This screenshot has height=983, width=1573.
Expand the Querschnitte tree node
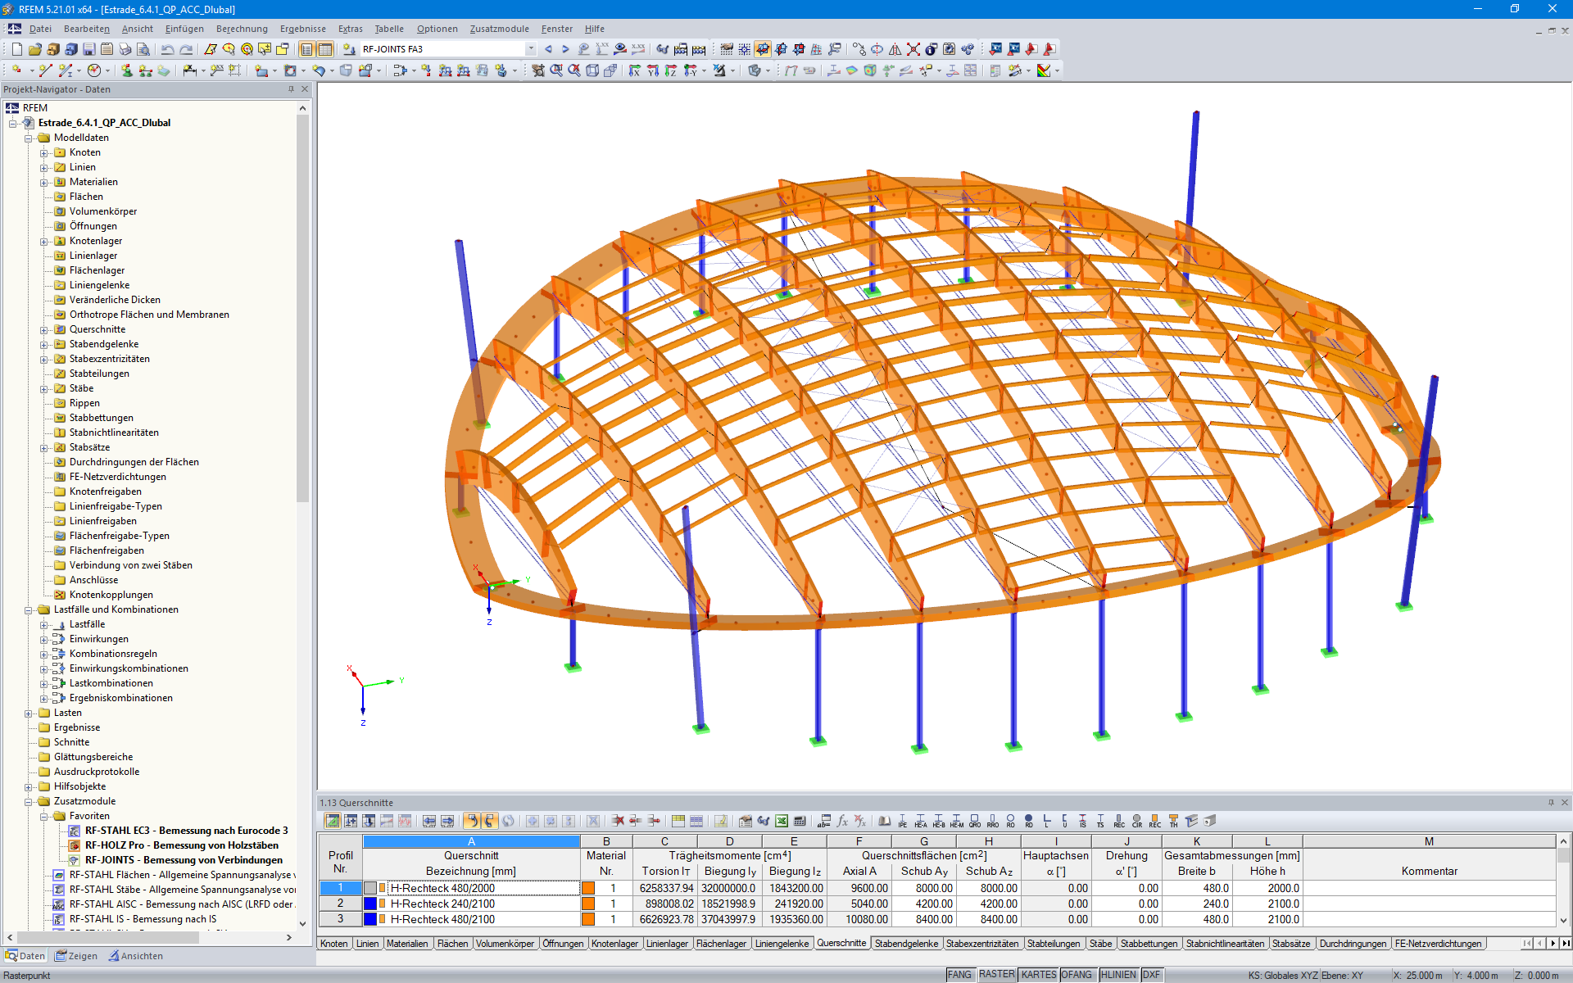point(44,329)
